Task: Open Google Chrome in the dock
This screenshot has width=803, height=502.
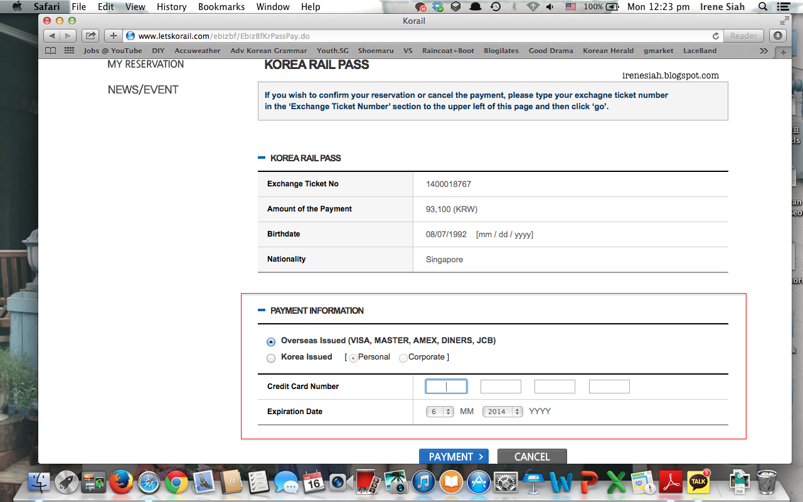Action: pos(176,482)
